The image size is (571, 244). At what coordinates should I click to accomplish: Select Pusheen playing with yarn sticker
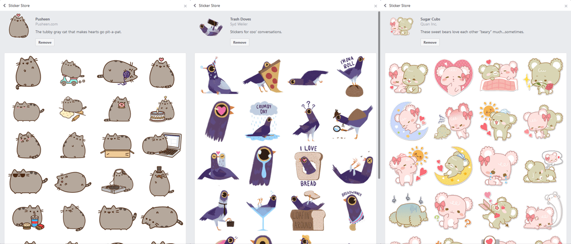118,72
